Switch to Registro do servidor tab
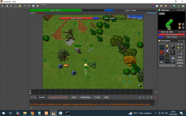 (58, 97)
